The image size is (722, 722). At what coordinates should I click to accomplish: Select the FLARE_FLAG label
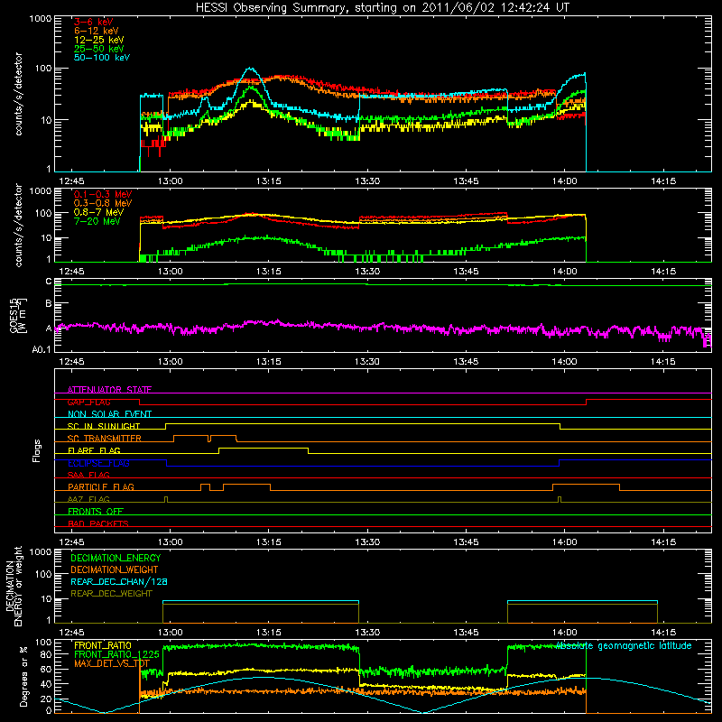pyautogui.click(x=94, y=450)
